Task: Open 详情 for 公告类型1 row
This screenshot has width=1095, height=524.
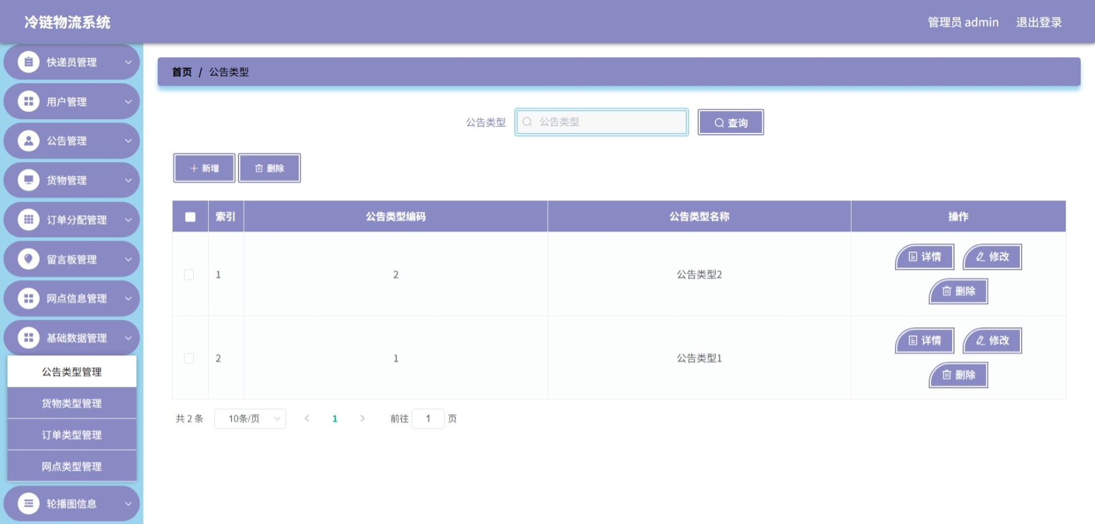Action: 925,341
